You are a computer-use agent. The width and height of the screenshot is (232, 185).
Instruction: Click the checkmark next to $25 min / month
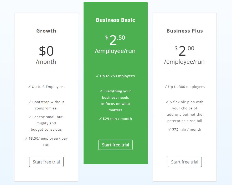click(x=100, y=118)
